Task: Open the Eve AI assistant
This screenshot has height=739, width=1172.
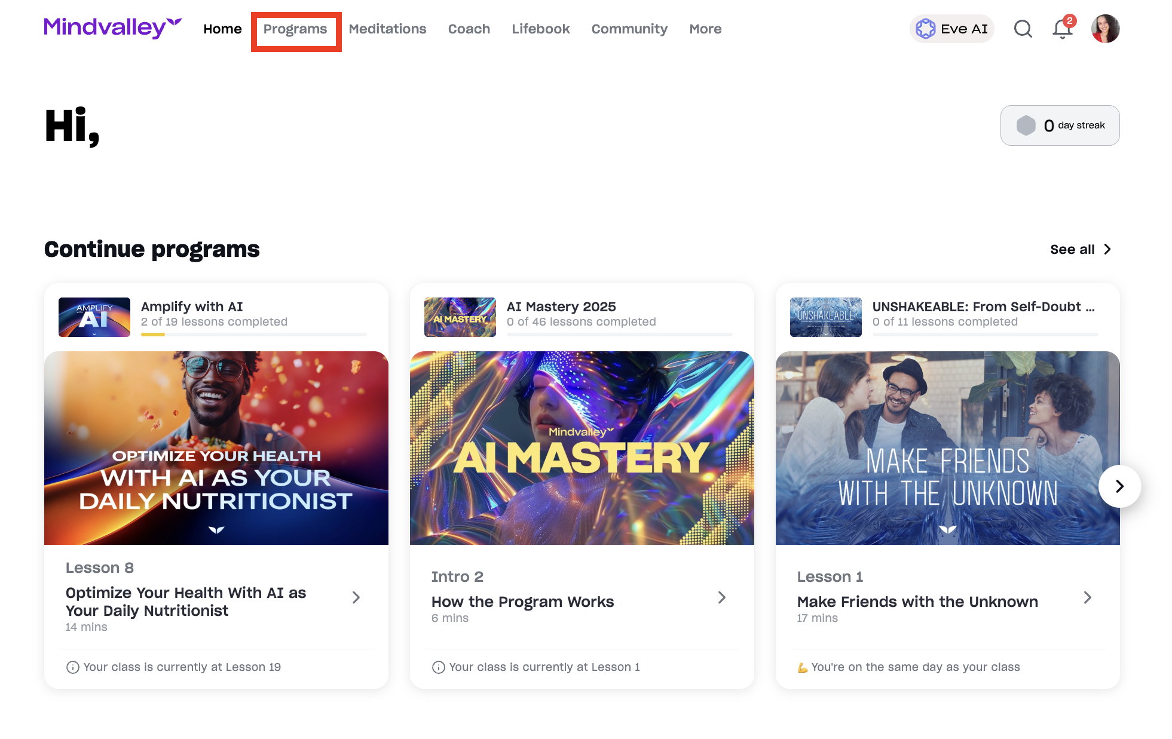Action: [951, 29]
